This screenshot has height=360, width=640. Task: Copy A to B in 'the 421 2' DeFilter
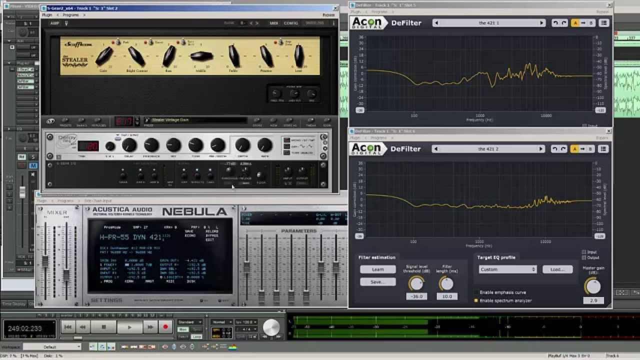point(583,149)
